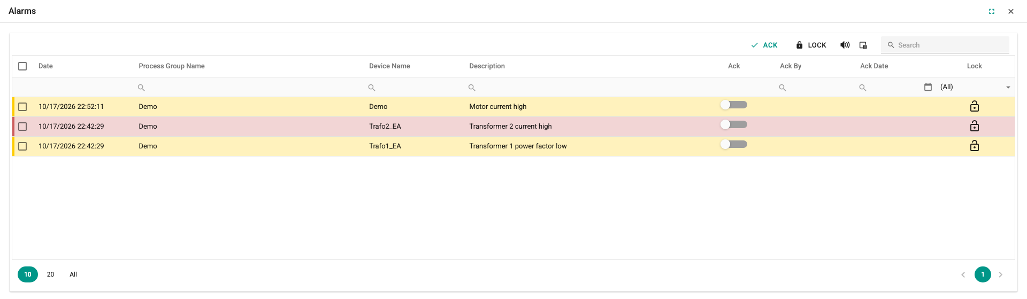The image size is (1027, 299).
Task: Open the Lock filter (All) dropdown
Action: 975,87
